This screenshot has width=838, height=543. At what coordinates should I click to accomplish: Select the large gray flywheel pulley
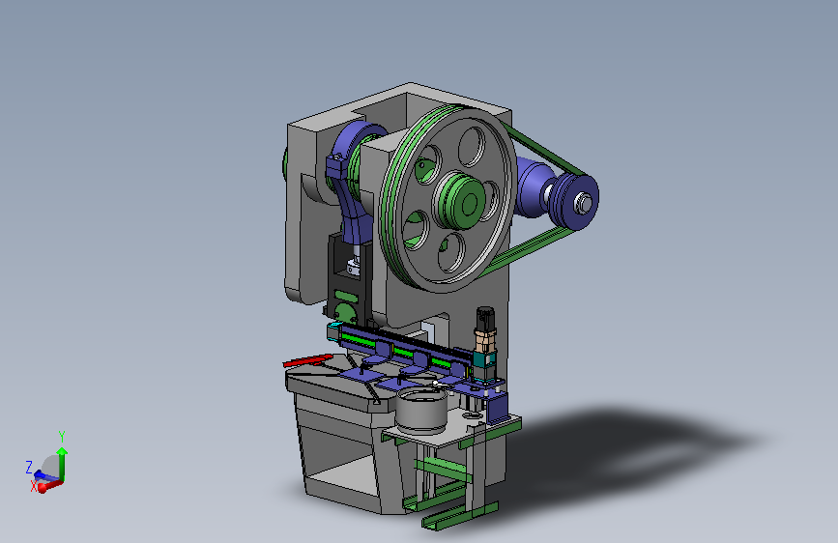(x=447, y=199)
